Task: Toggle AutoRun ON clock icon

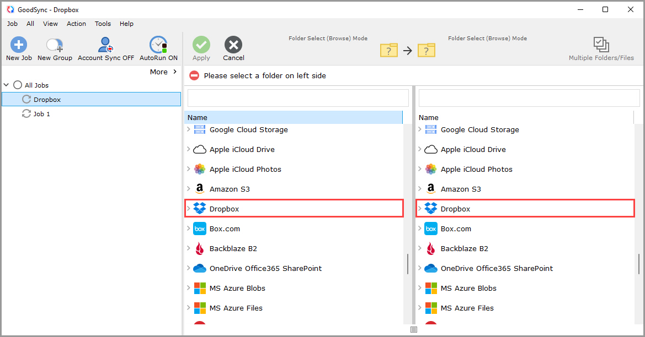Action: pos(158,45)
